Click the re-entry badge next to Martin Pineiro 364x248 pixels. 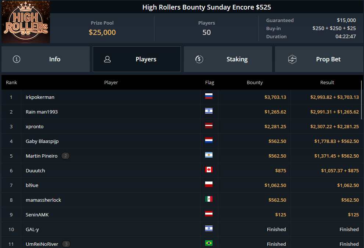point(65,156)
